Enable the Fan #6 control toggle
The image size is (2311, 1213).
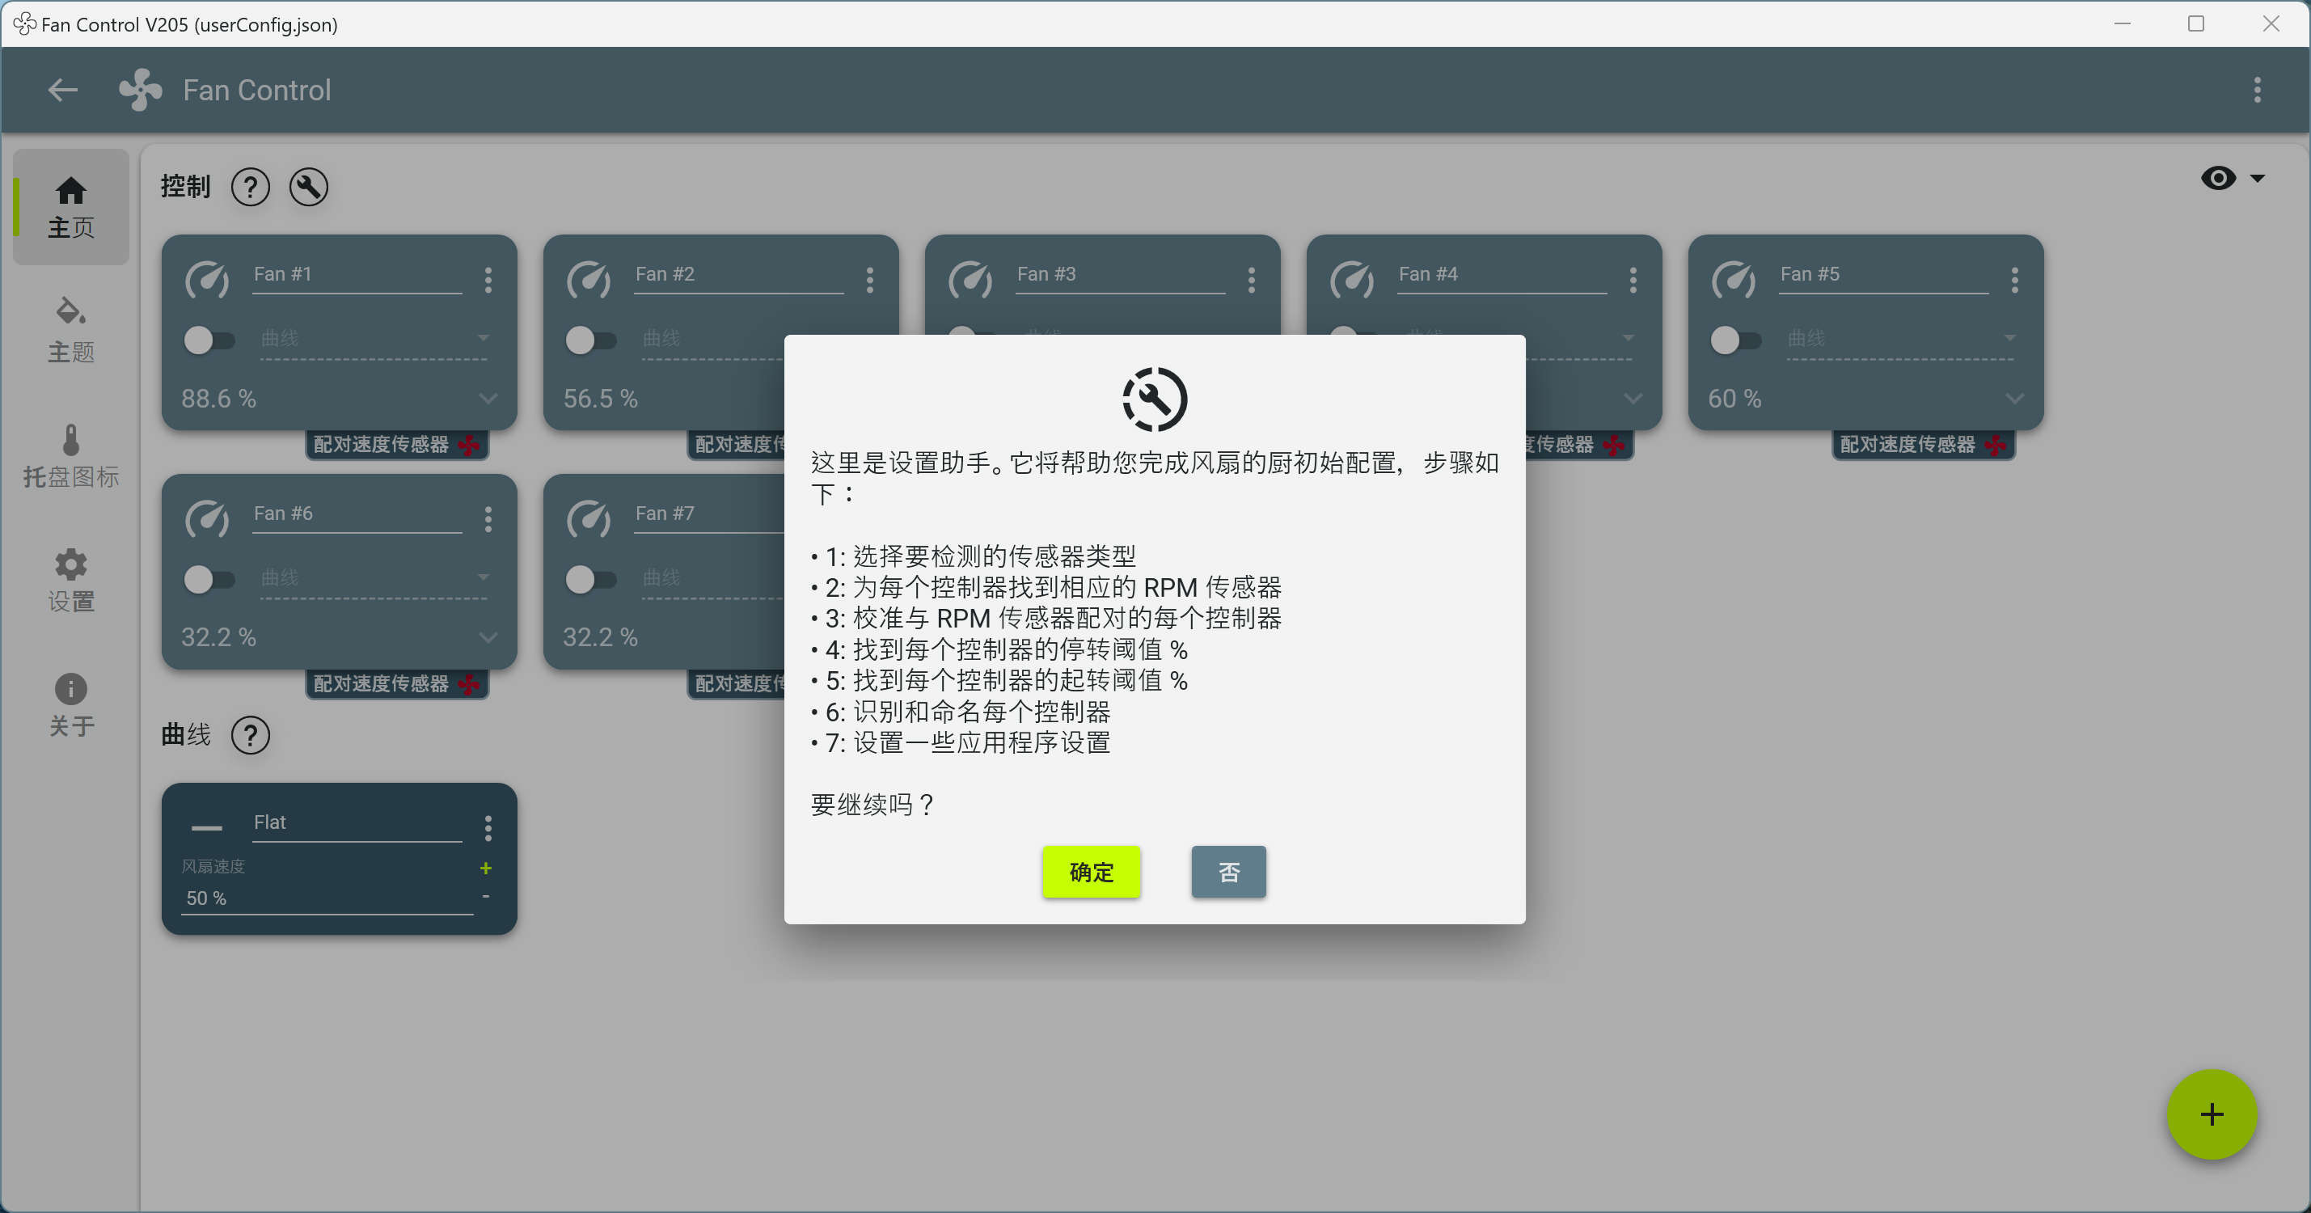tap(209, 580)
